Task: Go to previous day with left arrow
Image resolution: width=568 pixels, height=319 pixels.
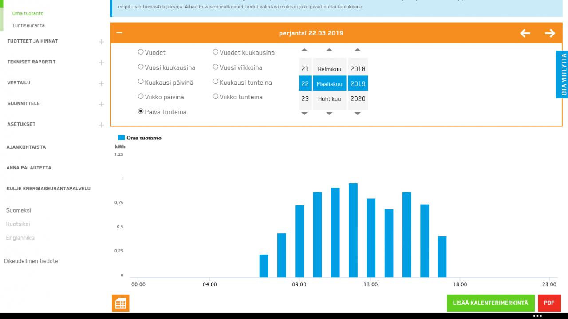Action: [525, 33]
